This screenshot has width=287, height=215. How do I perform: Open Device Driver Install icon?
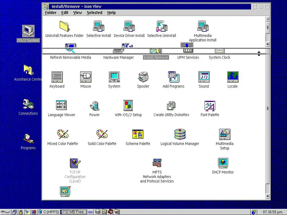pyautogui.click(x=129, y=26)
